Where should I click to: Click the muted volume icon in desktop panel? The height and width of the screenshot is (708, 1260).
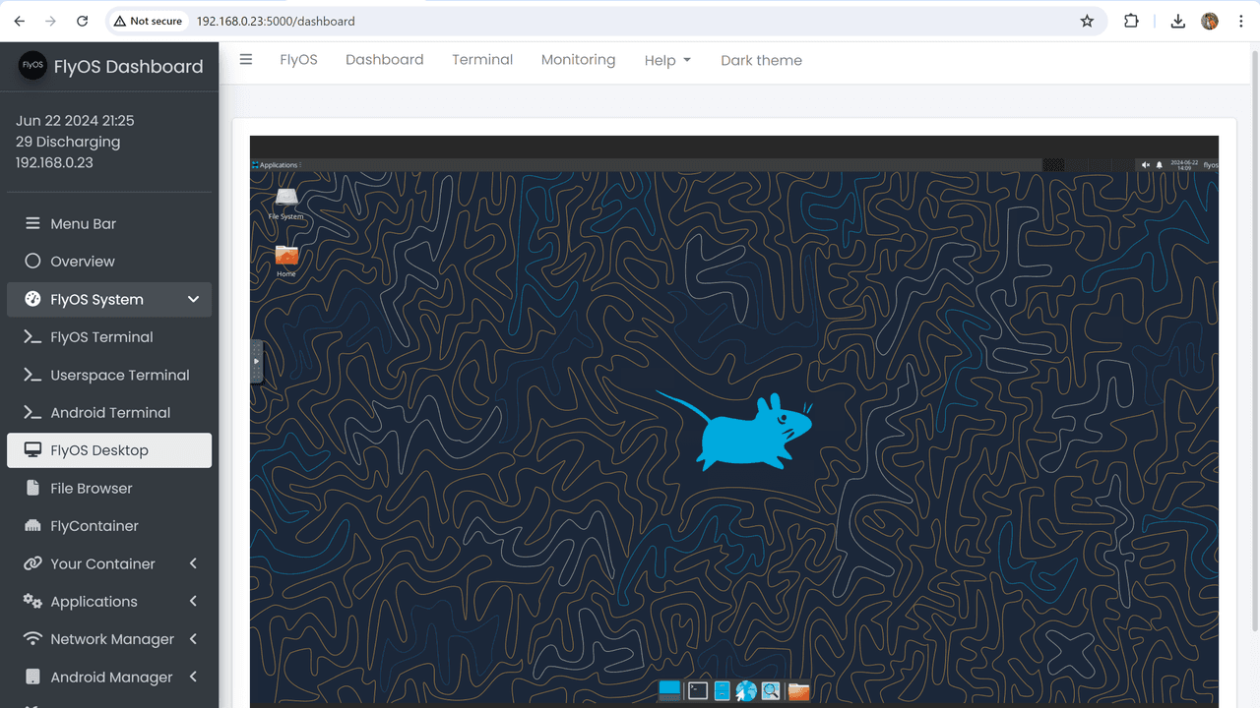[1146, 165]
